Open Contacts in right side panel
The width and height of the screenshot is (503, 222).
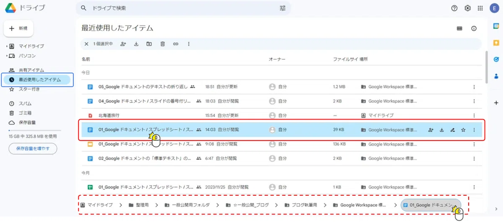point(496,76)
